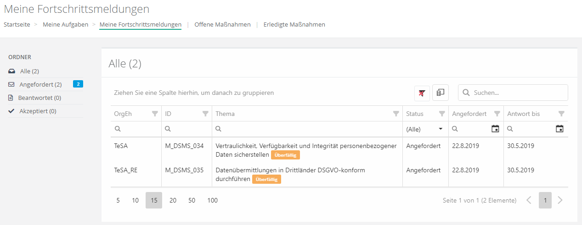This screenshot has width=582, height=225.
Task: Open the Startseite breadcrumb link
Action: click(x=17, y=25)
